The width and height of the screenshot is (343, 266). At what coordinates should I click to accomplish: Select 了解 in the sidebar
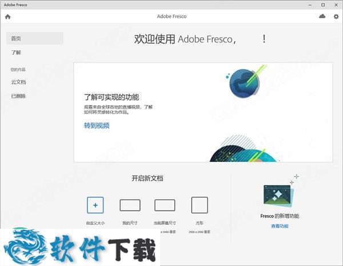click(x=16, y=53)
